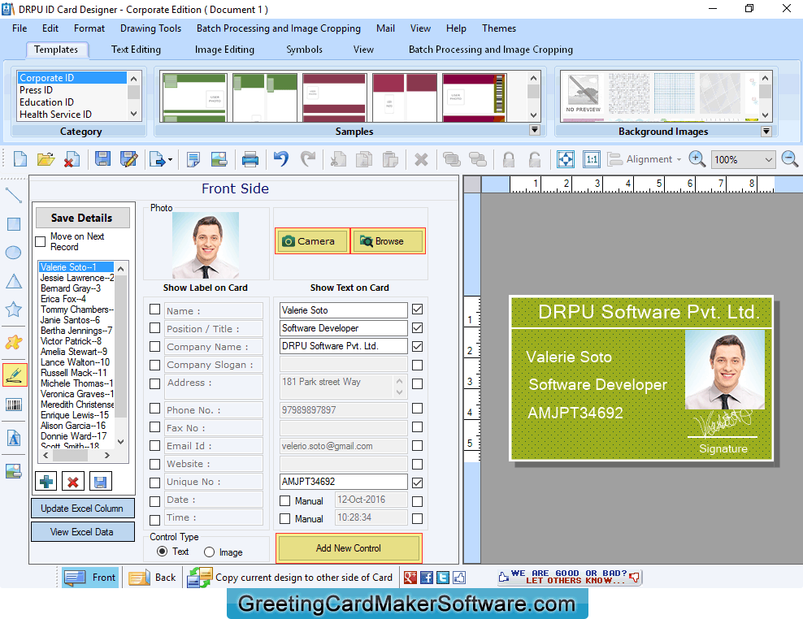Open the Alignment dropdown

click(679, 160)
